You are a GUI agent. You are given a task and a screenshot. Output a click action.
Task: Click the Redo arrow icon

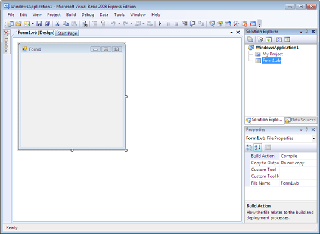(125, 24)
